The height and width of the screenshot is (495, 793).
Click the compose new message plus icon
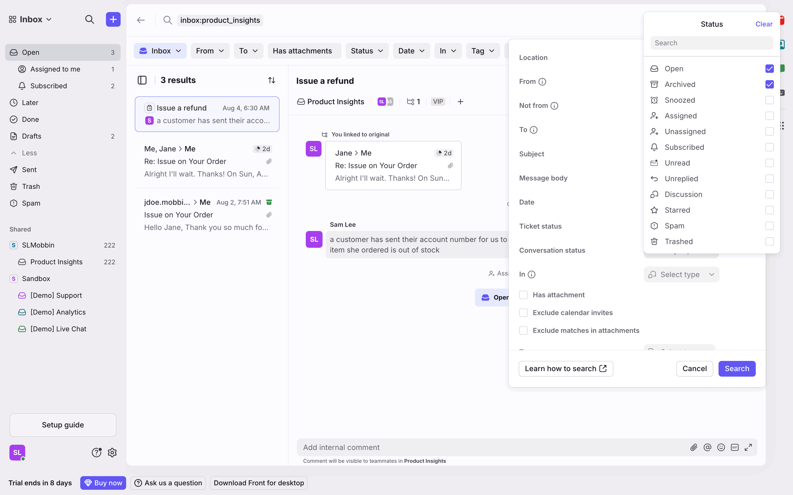113,20
